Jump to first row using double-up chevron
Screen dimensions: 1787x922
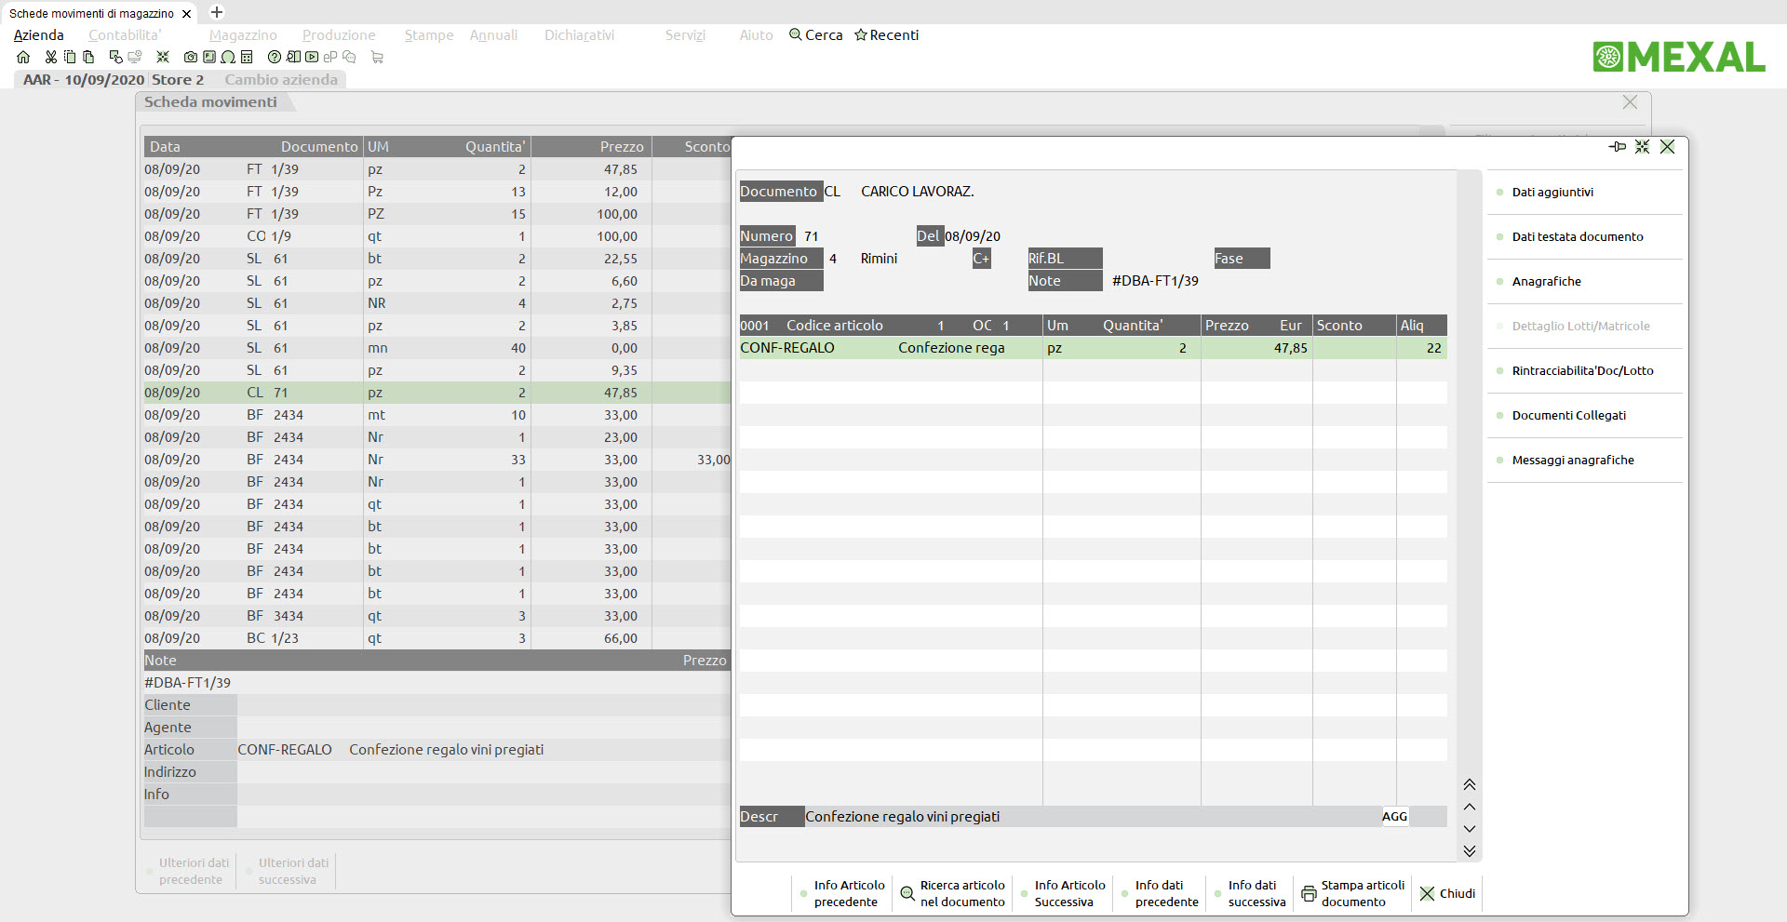pos(1469,784)
